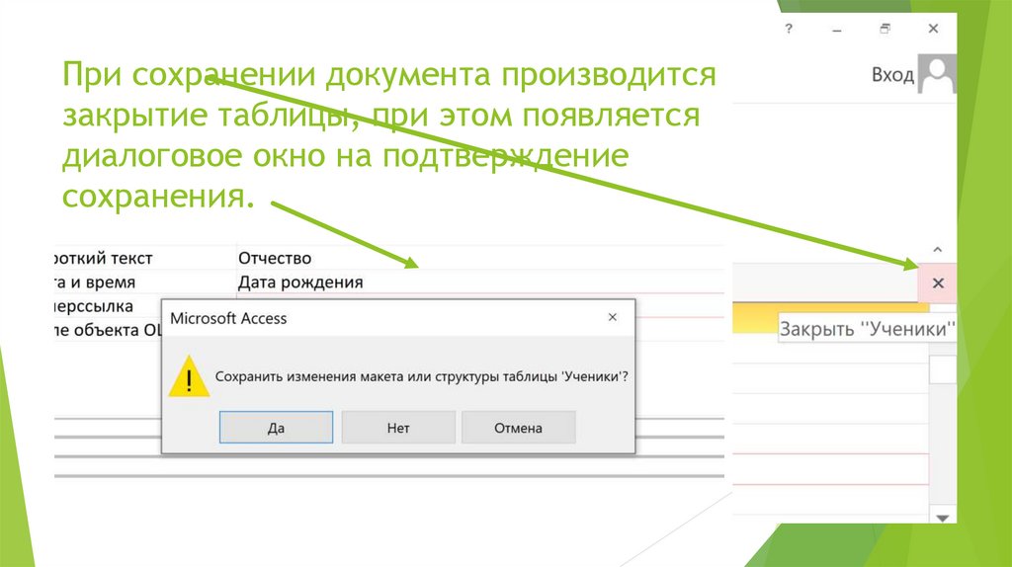This screenshot has width=1012, height=567.
Task: Close the Ученики table tab
Action: coord(938,283)
